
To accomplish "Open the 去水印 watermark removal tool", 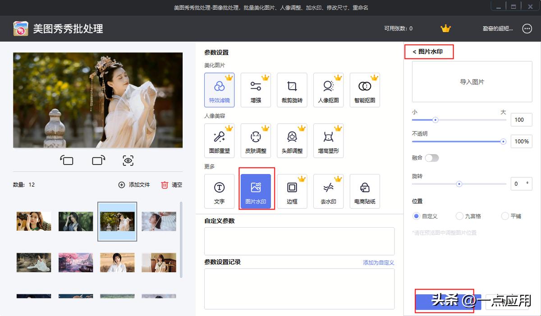I will (328, 191).
